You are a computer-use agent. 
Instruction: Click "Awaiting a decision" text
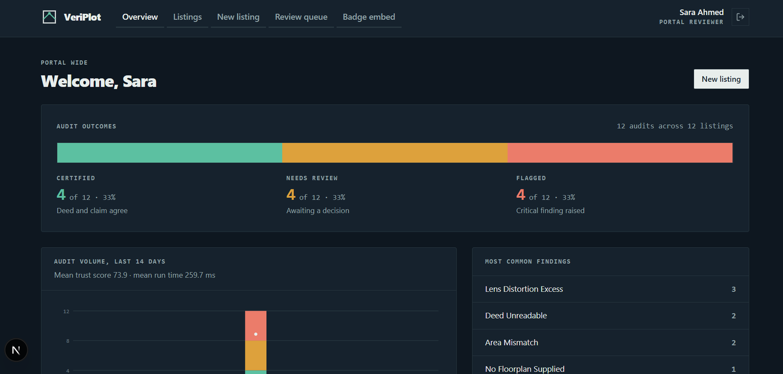click(x=318, y=210)
